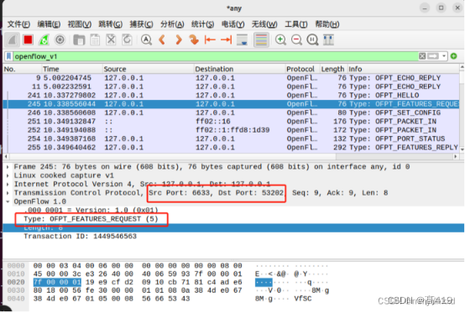Select packet 241 OFPT_HELLO row

point(231,95)
